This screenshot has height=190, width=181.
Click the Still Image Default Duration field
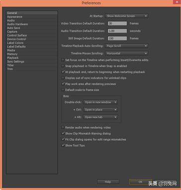point(117,38)
